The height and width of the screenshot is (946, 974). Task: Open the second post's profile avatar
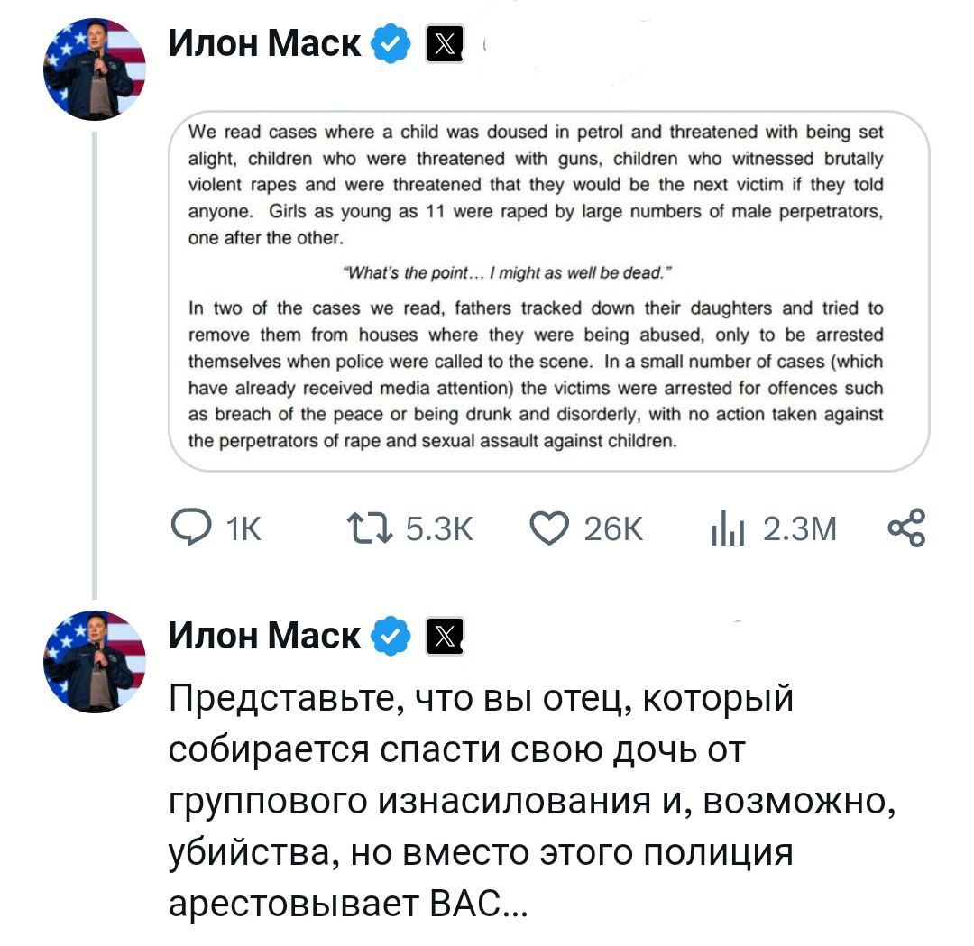pos(95,661)
